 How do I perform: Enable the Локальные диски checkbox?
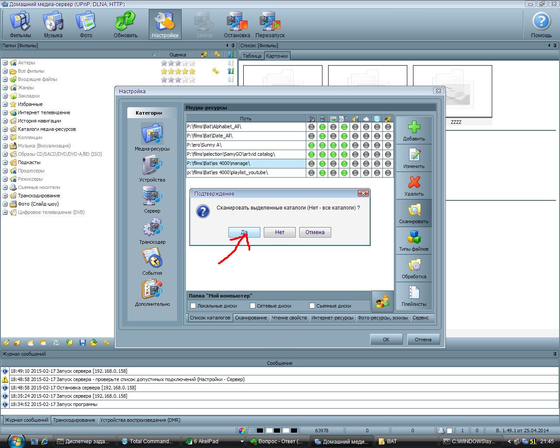(x=193, y=306)
